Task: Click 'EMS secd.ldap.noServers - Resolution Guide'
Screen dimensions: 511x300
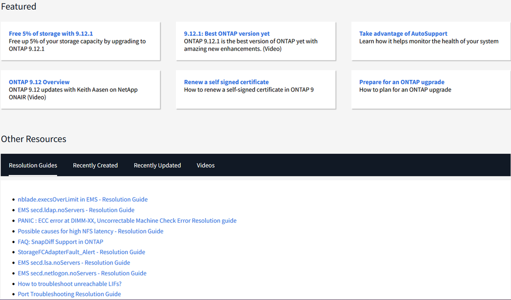Action: [x=76, y=210]
